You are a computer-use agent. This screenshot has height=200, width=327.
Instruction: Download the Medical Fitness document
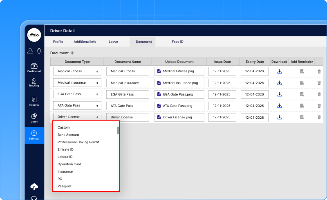(280, 71)
